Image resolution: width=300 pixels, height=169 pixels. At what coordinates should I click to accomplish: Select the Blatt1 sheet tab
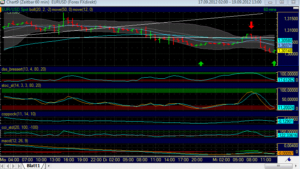tap(33, 166)
